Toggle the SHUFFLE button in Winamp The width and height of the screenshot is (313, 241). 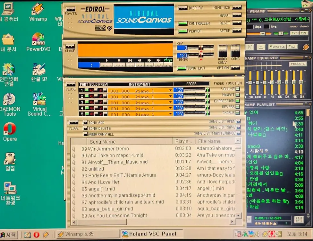point(277,47)
